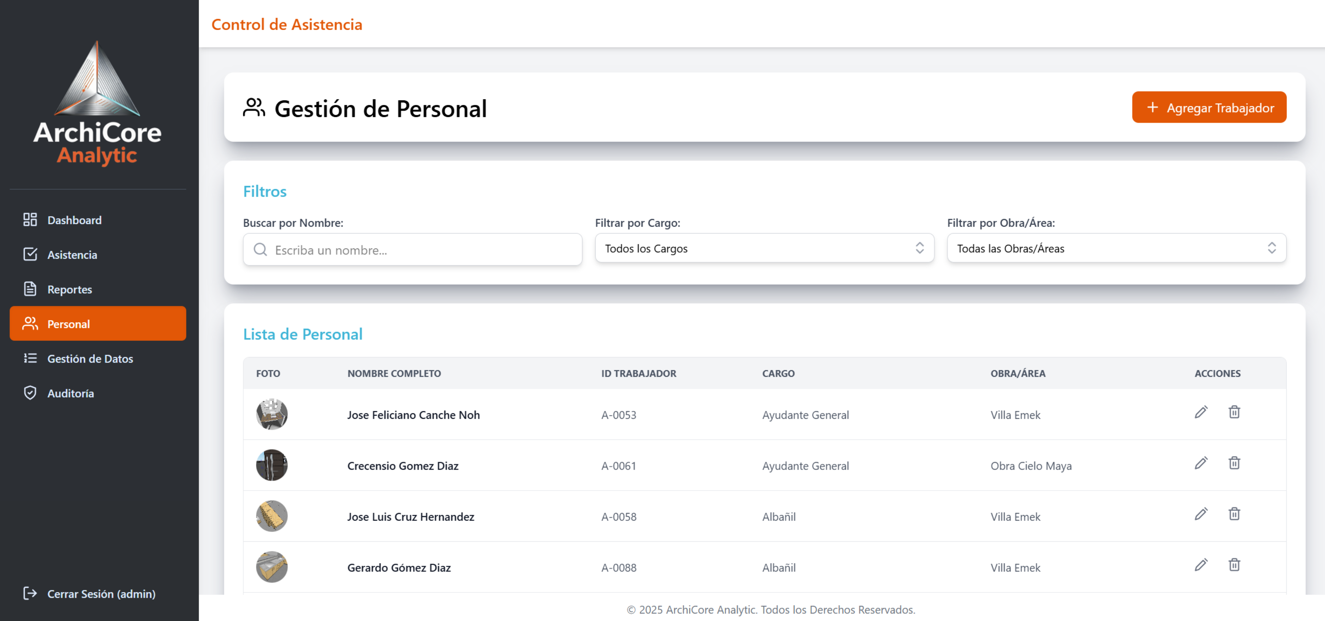Click the OBRA/ÁREA column header

pyautogui.click(x=1018, y=374)
